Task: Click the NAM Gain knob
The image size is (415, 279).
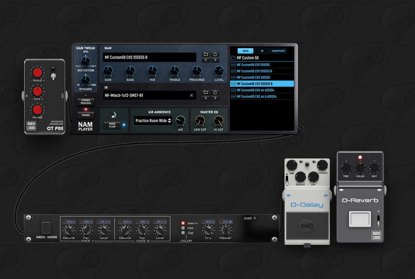Action: (x=108, y=71)
